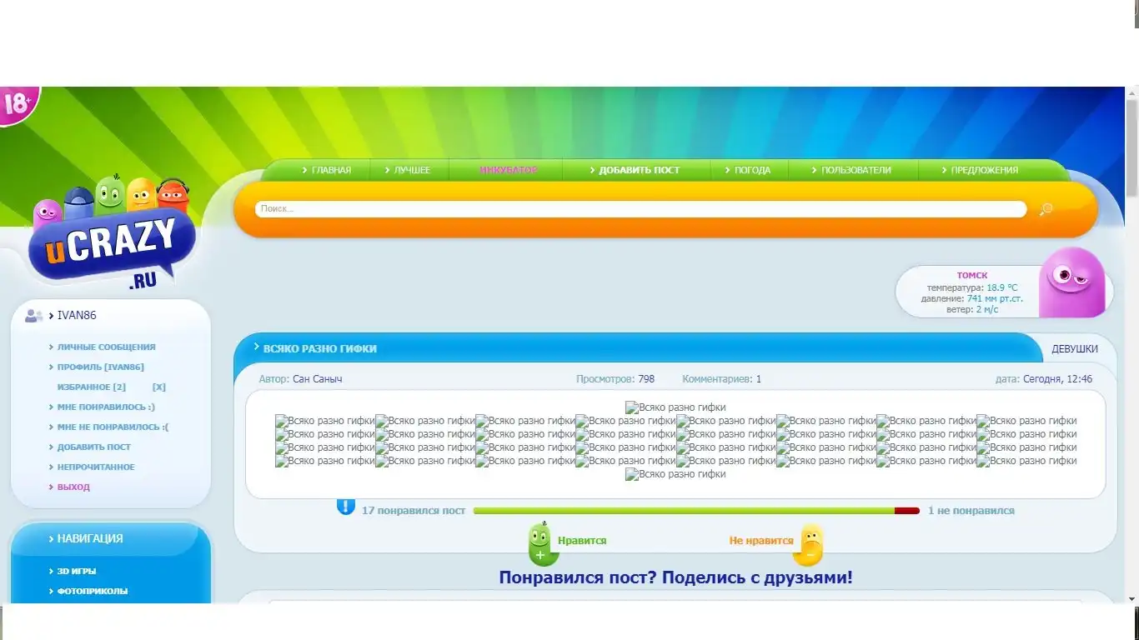The width and height of the screenshot is (1139, 640).
Task: Click into the Поиск search field
Action: coord(640,209)
